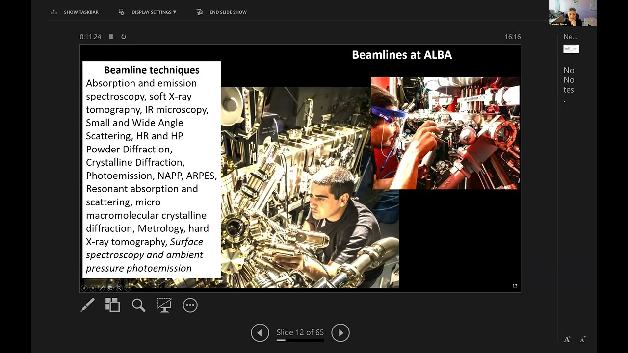This screenshot has width=628, height=353.
Task: Go to the previous slide
Action: (260, 333)
